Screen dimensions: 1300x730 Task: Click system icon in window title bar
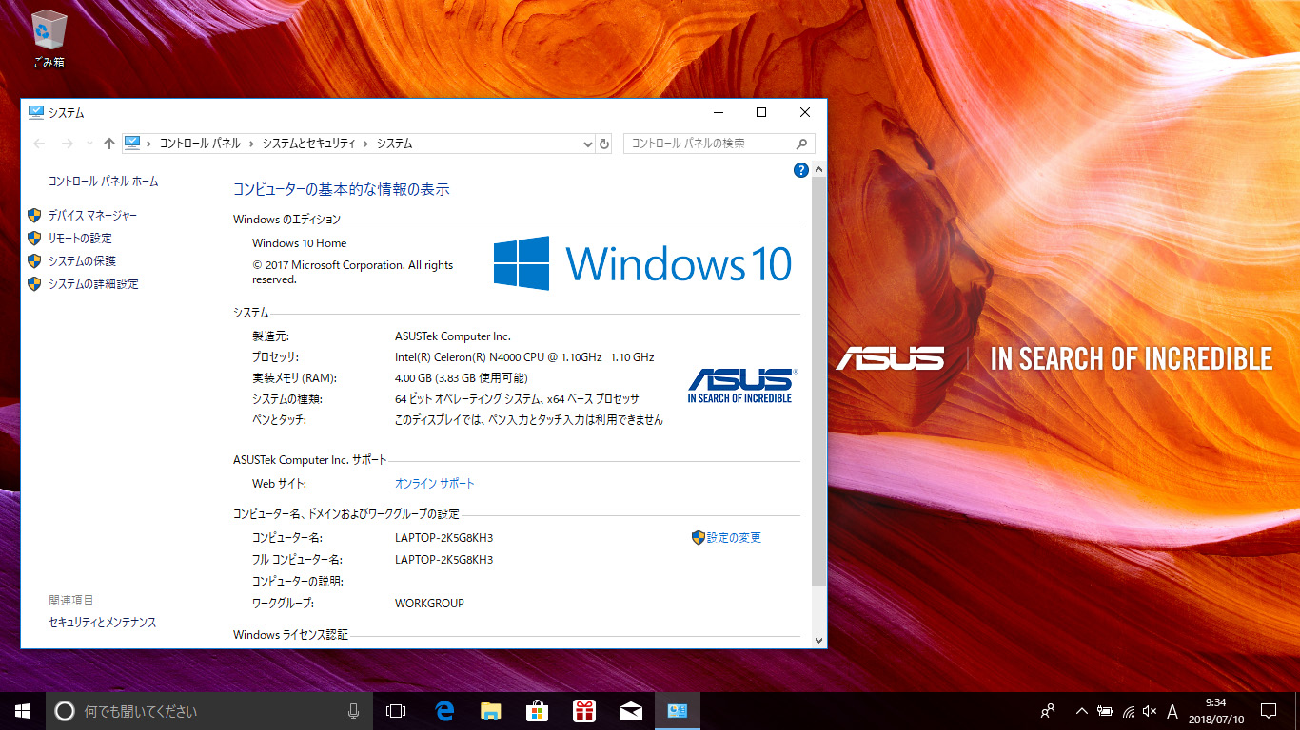(36, 112)
